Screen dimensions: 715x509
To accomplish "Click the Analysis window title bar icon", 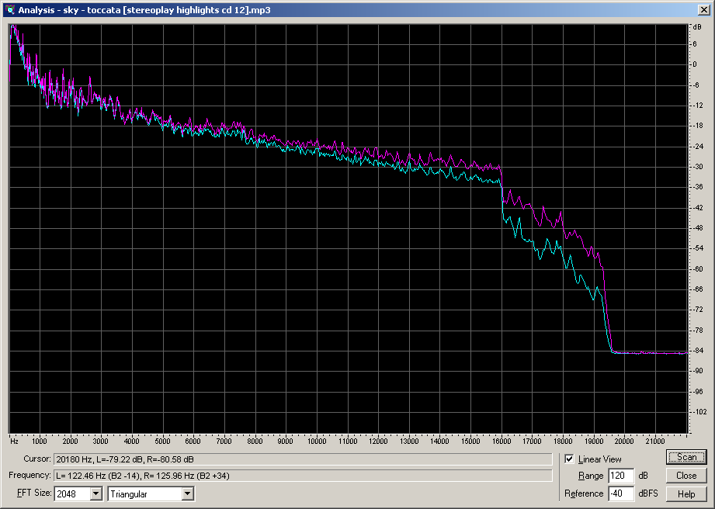I will point(9,9).
